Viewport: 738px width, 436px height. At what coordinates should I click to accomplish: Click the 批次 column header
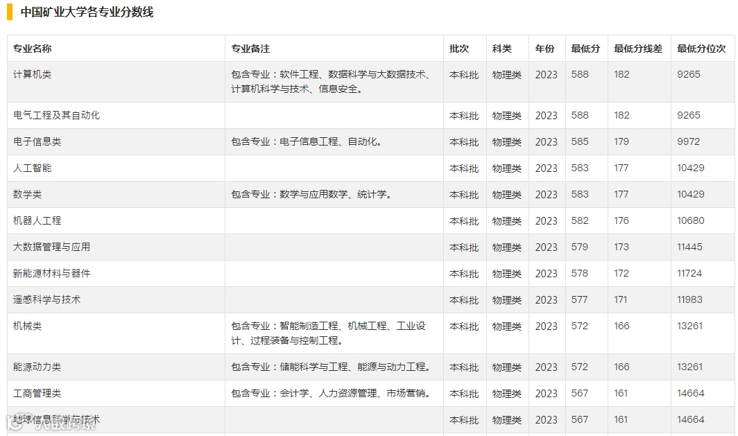click(x=459, y=49)
